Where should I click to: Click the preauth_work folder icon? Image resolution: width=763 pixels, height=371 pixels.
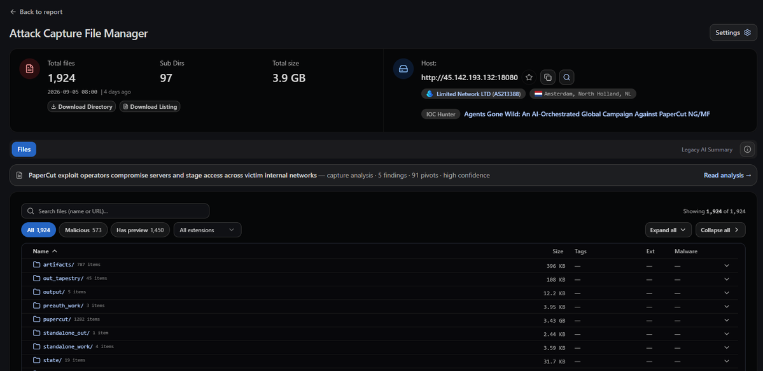pos(36,305)
